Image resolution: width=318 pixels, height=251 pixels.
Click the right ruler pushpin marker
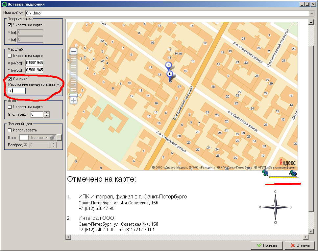click(293, 173)
